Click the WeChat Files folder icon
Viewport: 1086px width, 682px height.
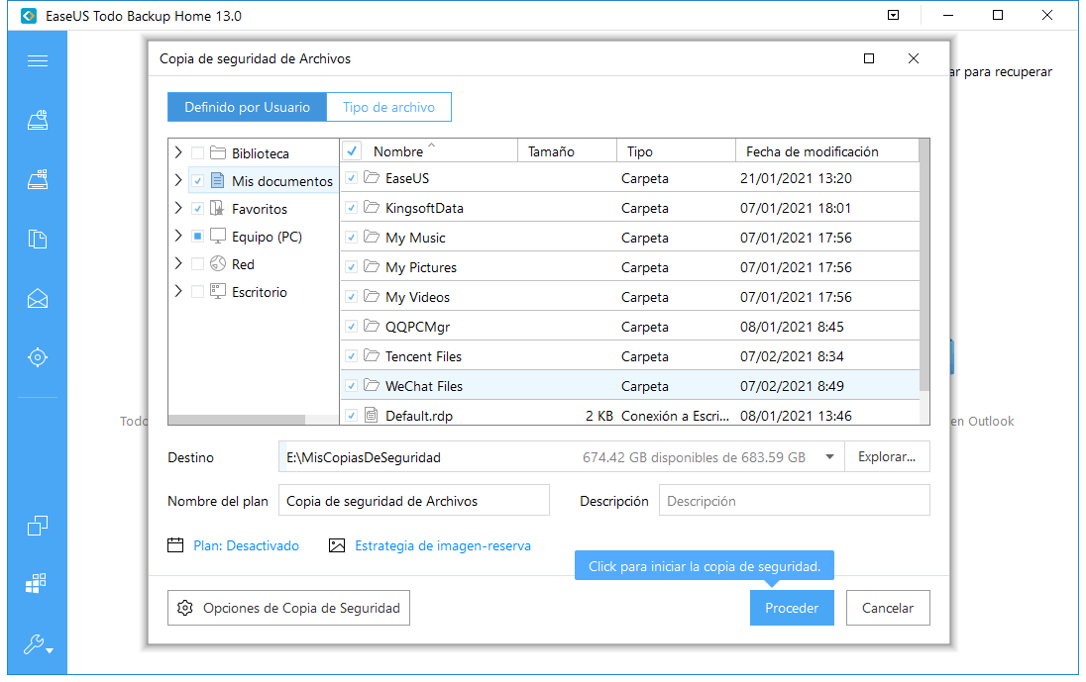click(372, 385)
